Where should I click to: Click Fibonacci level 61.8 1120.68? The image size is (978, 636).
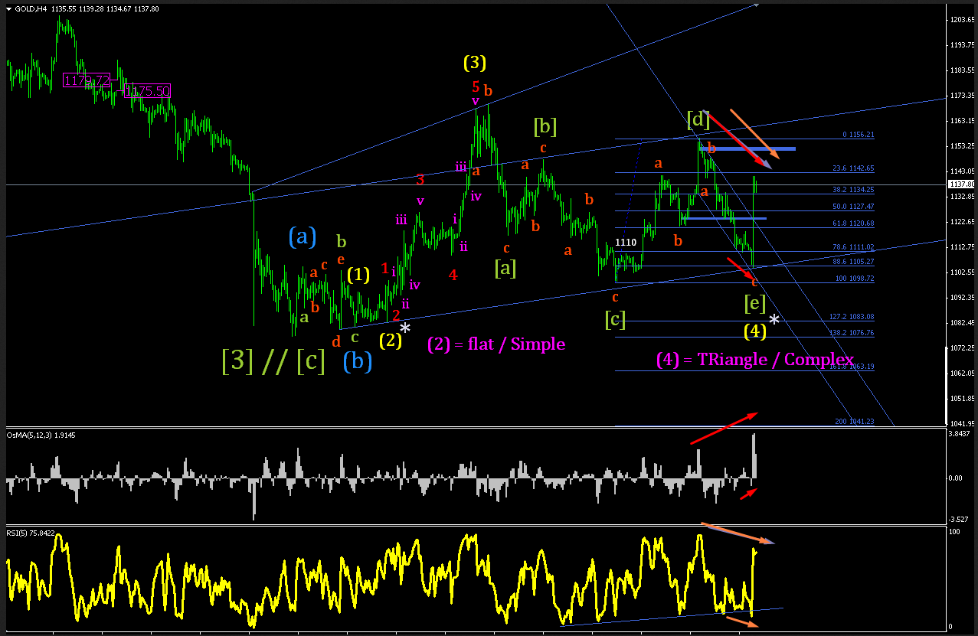point(853,223)
